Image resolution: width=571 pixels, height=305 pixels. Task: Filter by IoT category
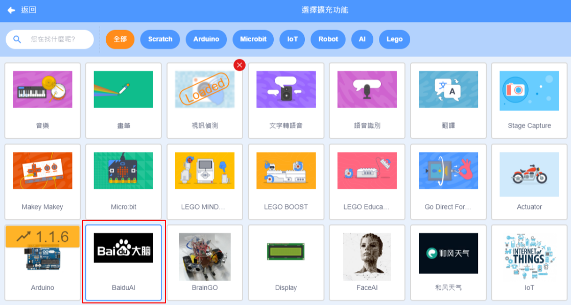click(x=292, y=39)
